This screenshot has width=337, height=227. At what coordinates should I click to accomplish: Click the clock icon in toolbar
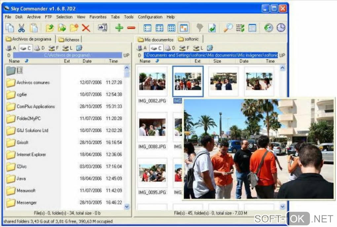click(281, 28)
